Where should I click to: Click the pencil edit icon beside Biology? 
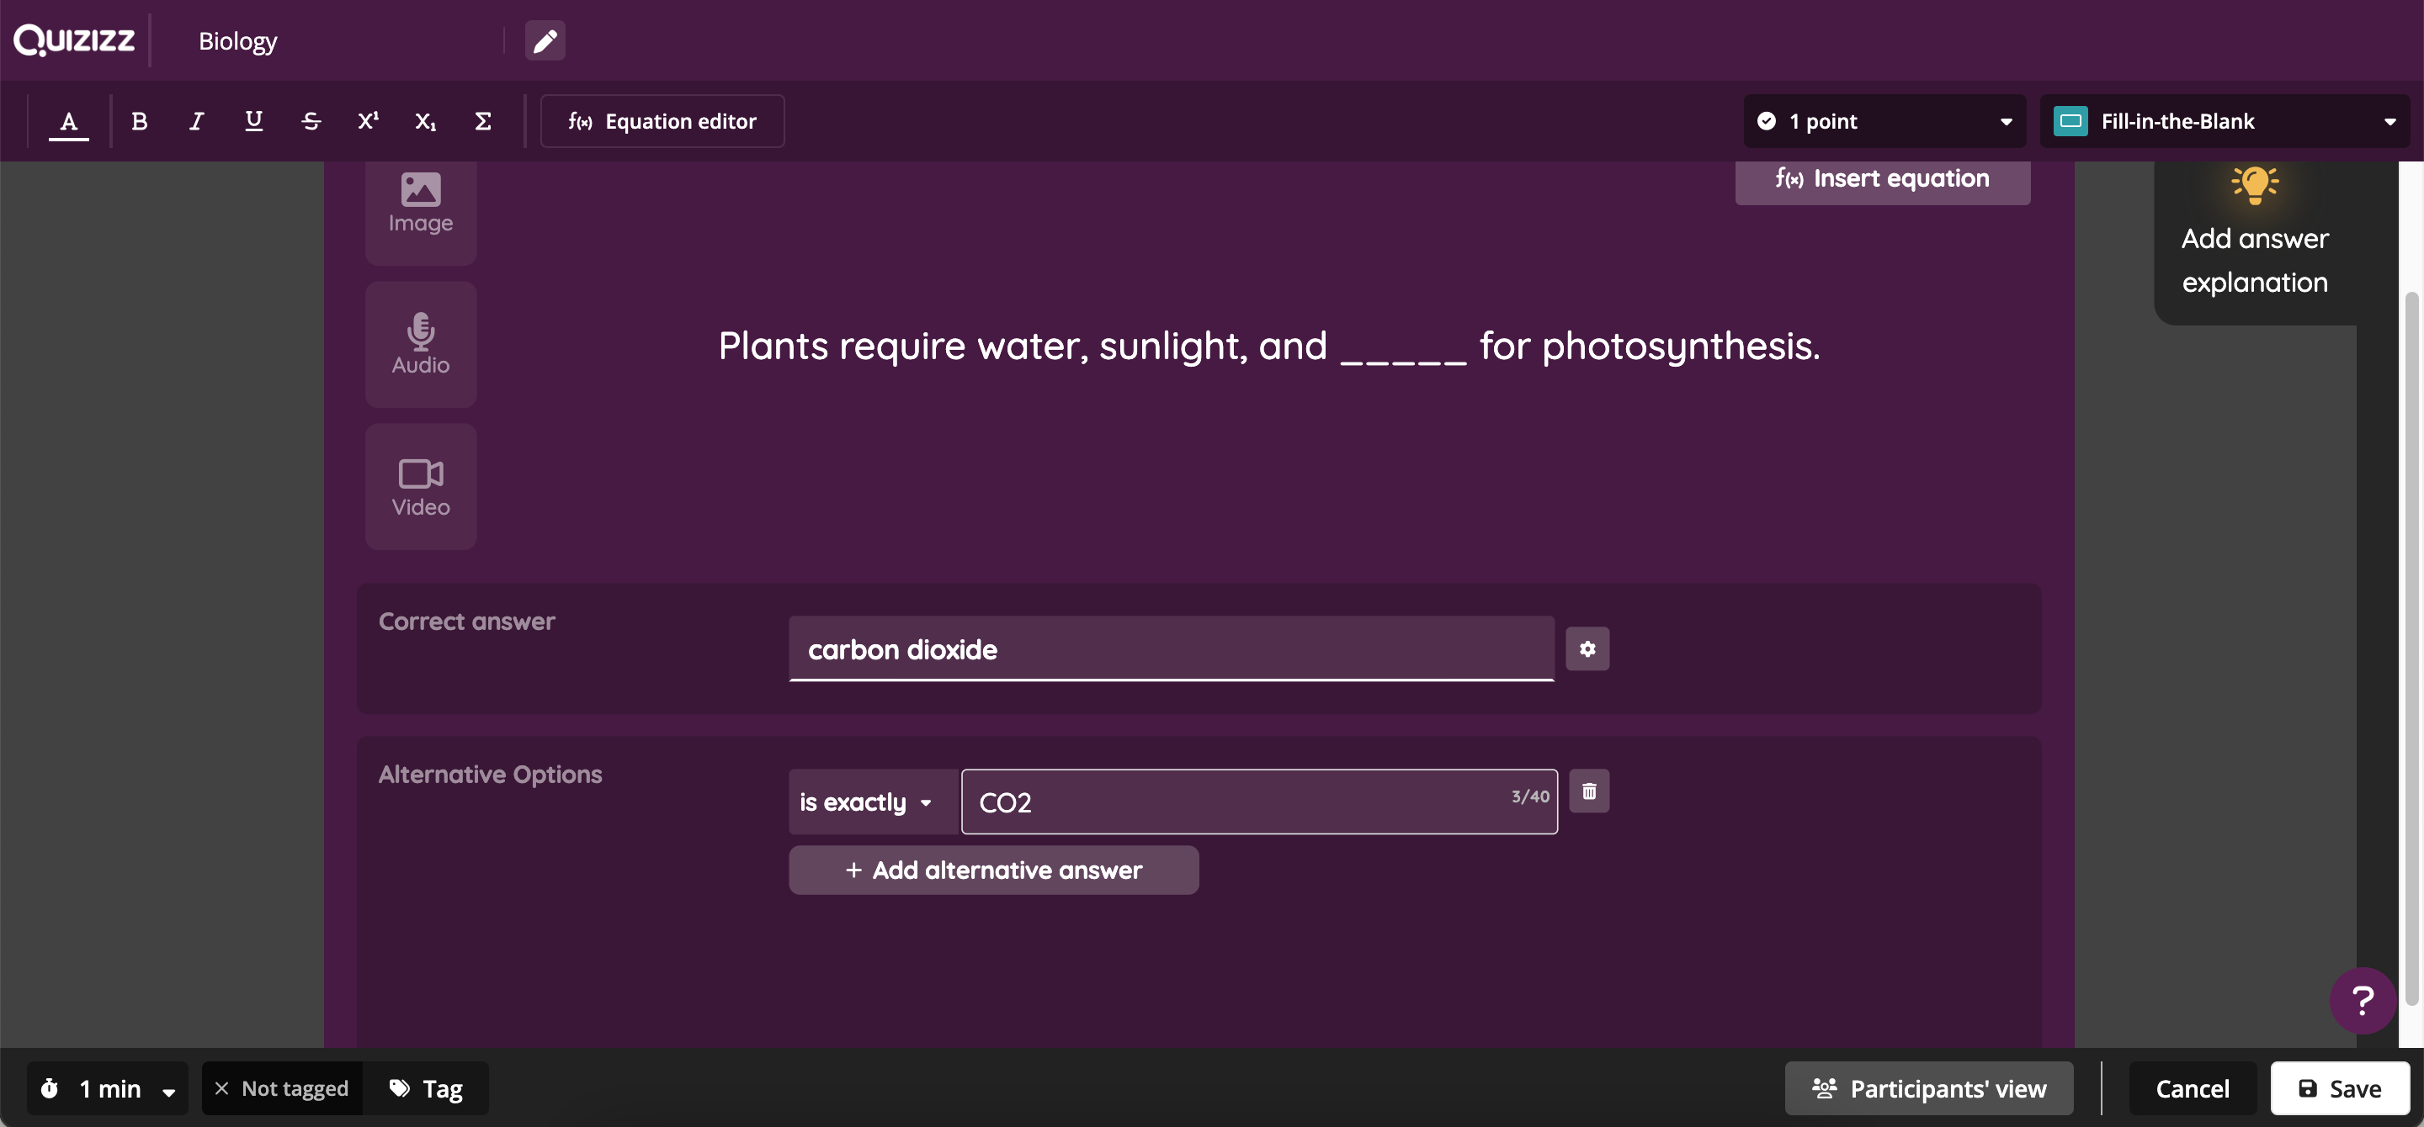pyautogui.click(x=545, y=40)
